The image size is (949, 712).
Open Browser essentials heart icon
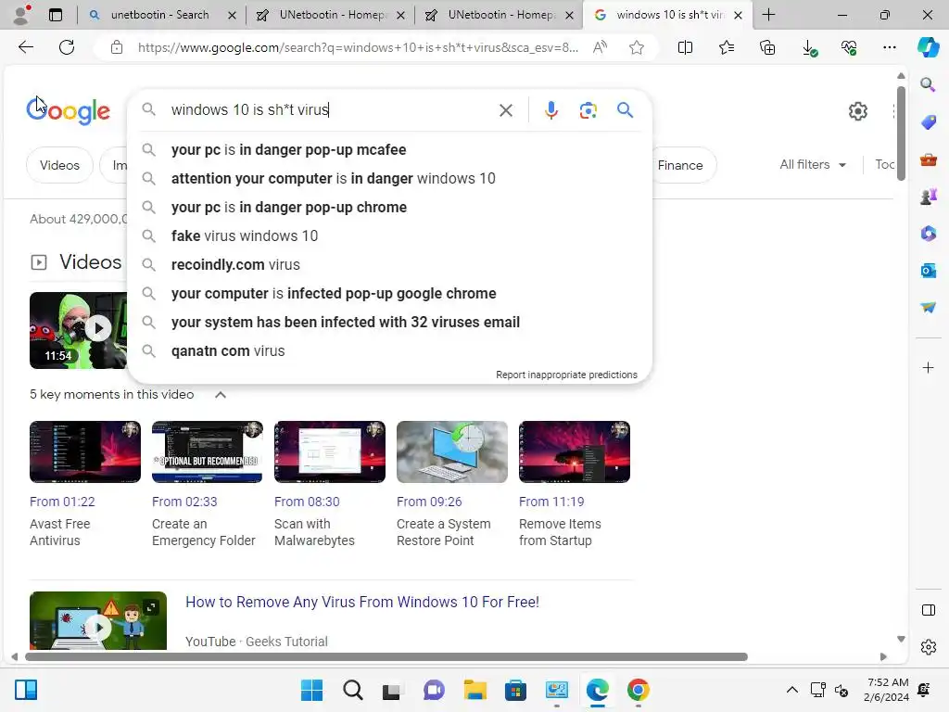coord(849,47)
